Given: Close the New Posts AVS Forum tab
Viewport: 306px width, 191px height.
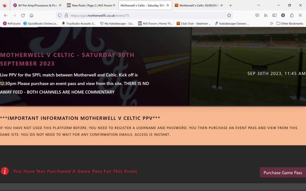Looking at the screenshot, I should click(x=114, y=6).
